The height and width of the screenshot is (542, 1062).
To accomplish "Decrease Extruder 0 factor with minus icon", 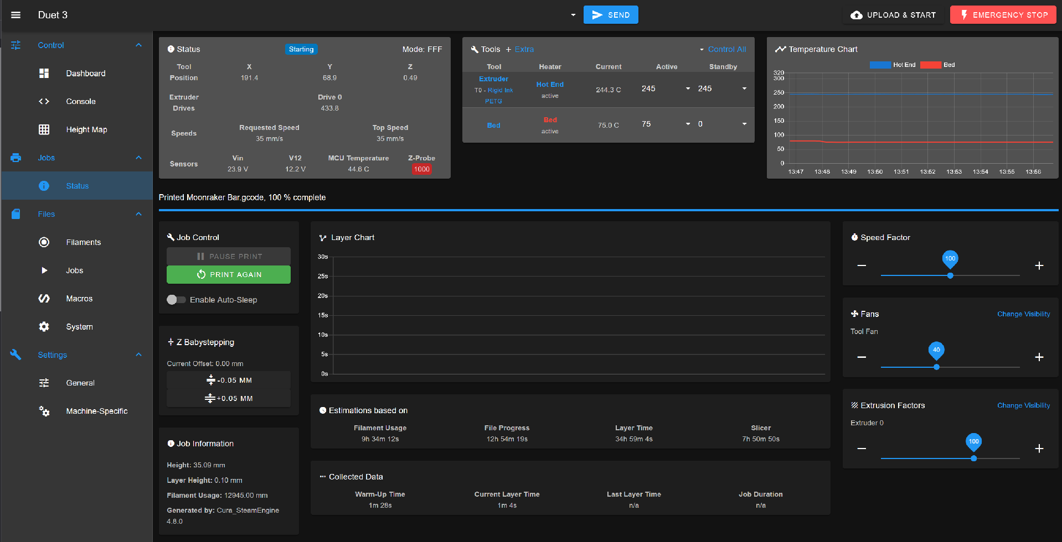I will pos(862,449).
